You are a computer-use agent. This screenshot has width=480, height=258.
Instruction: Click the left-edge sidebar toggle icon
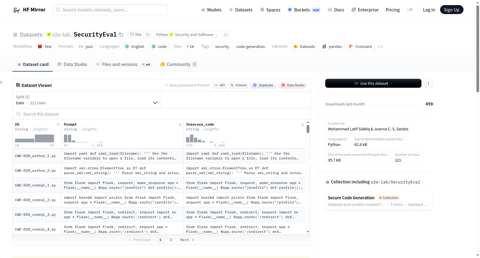[1, 82]
